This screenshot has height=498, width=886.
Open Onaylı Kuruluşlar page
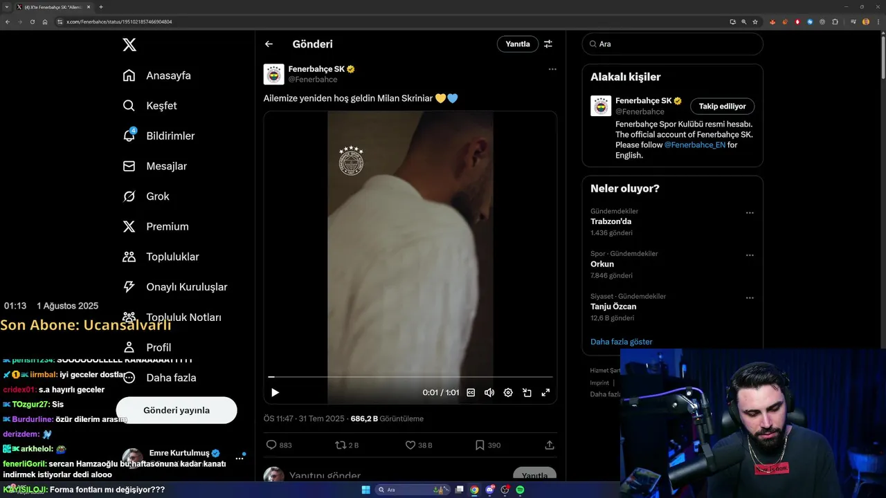(174, 287)
